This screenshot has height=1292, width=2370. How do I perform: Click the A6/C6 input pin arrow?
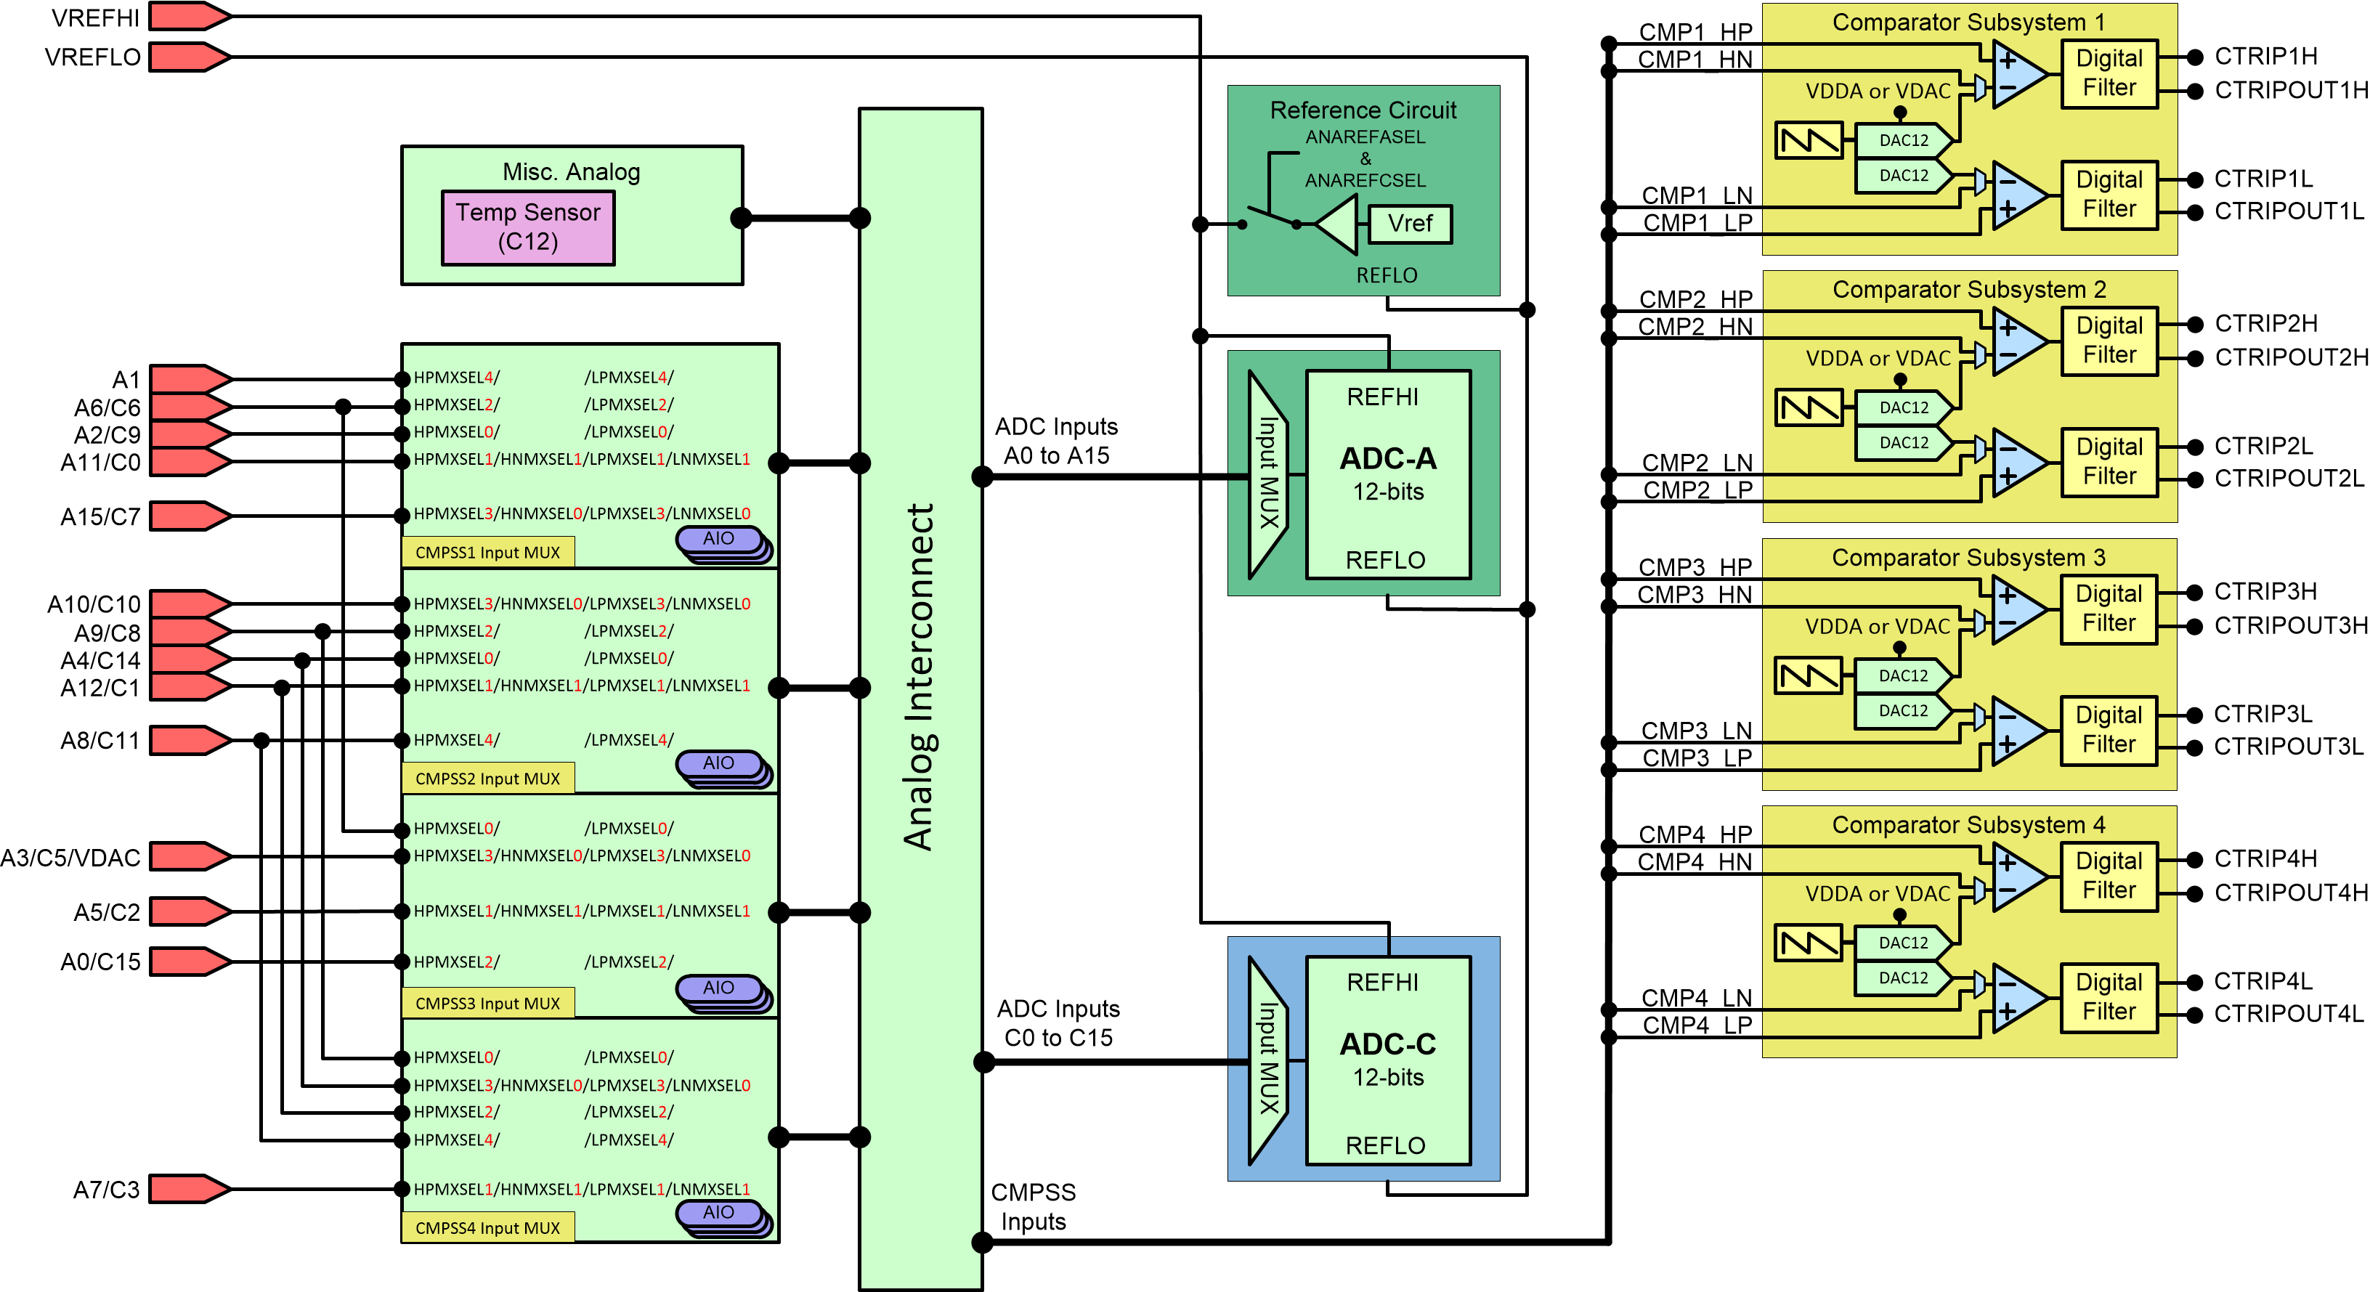pos(190,407)
